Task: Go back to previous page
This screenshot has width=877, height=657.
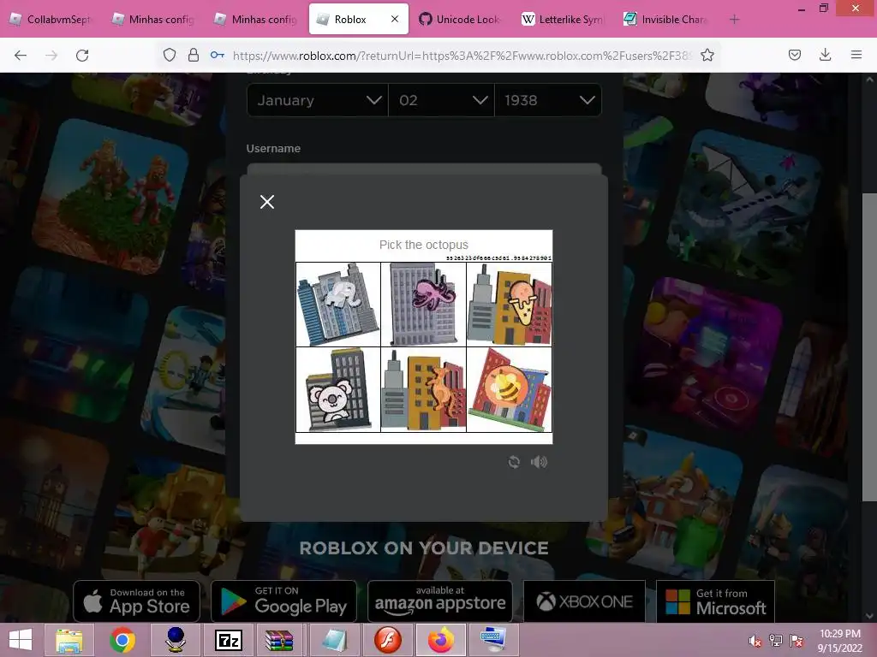Action: click(x=21, y=55)
